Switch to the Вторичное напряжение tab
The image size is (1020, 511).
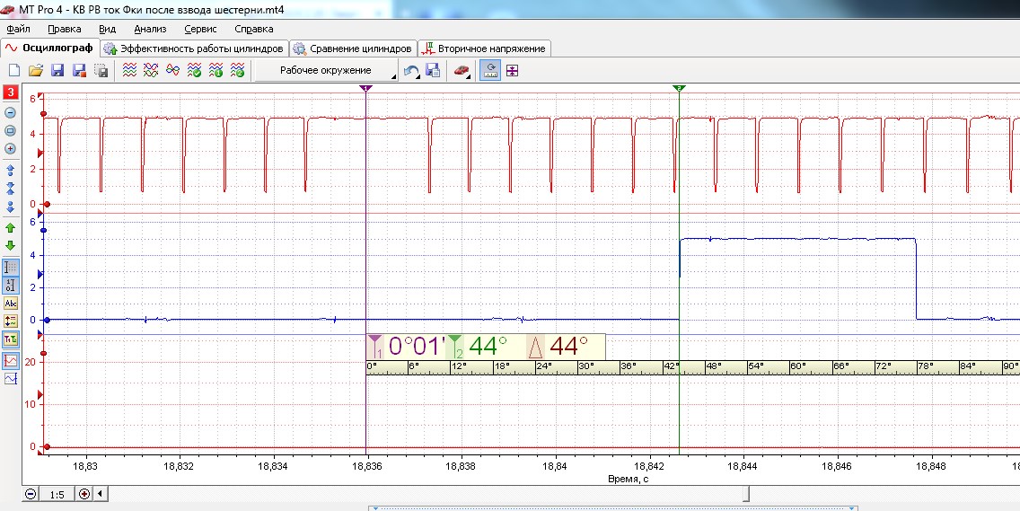[485, 48]
